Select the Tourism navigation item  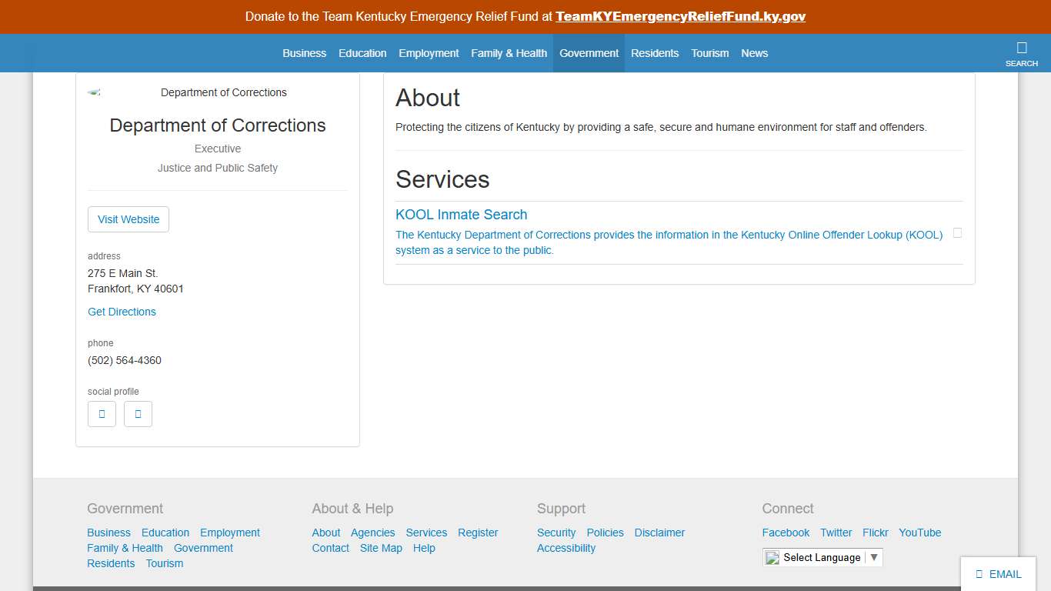point(709,53)
